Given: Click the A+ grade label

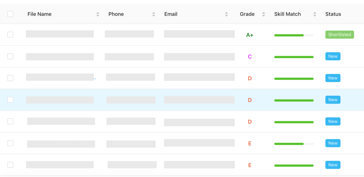Looking at the screenshot, I should 249,35.
